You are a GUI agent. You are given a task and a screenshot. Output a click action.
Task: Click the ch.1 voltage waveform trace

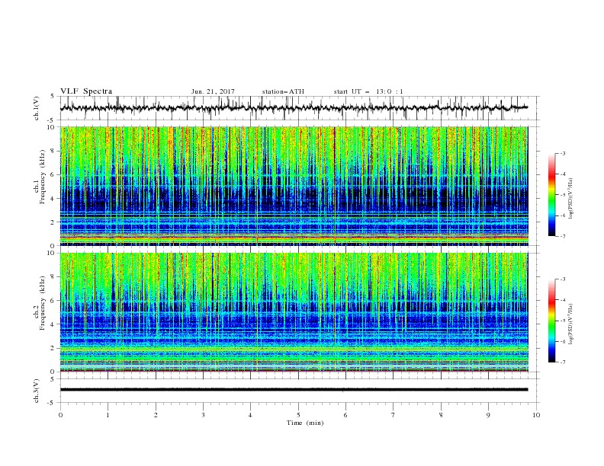pyautogui.click(x=294, y=108)
